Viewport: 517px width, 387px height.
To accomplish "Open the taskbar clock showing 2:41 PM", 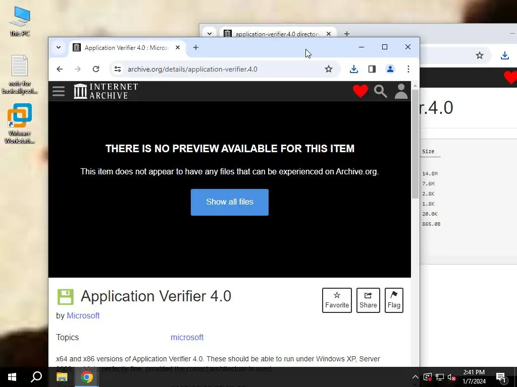I will click(x=474, y=377).
